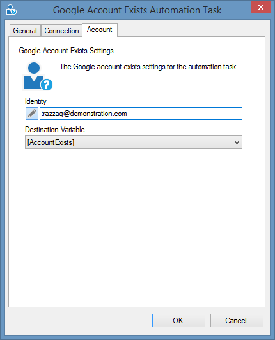Click the empty white panel area

pyautogui.click(x=137, y=228)
